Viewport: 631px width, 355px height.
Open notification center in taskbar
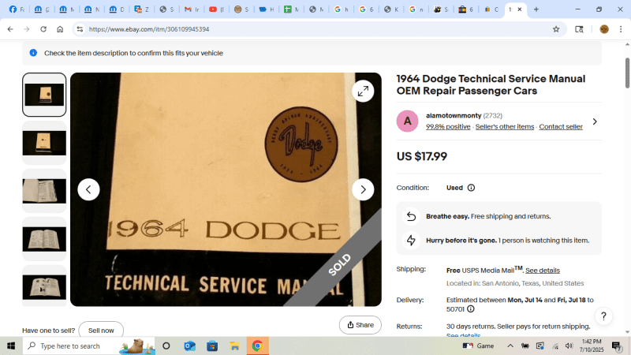pyautogui.click(x=616, y=346)
